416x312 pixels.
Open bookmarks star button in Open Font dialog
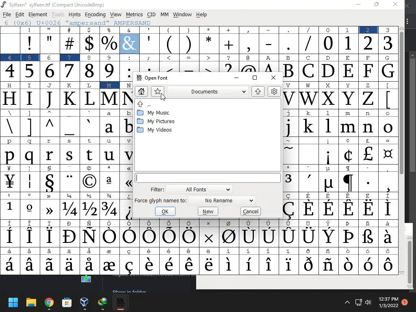[158, 91]
